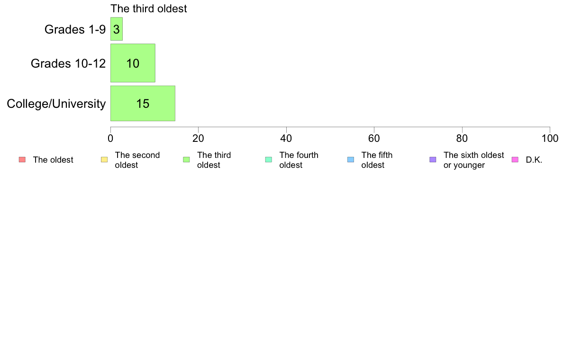Click the 'The fourth oldest' legend text

coord(299,160)
